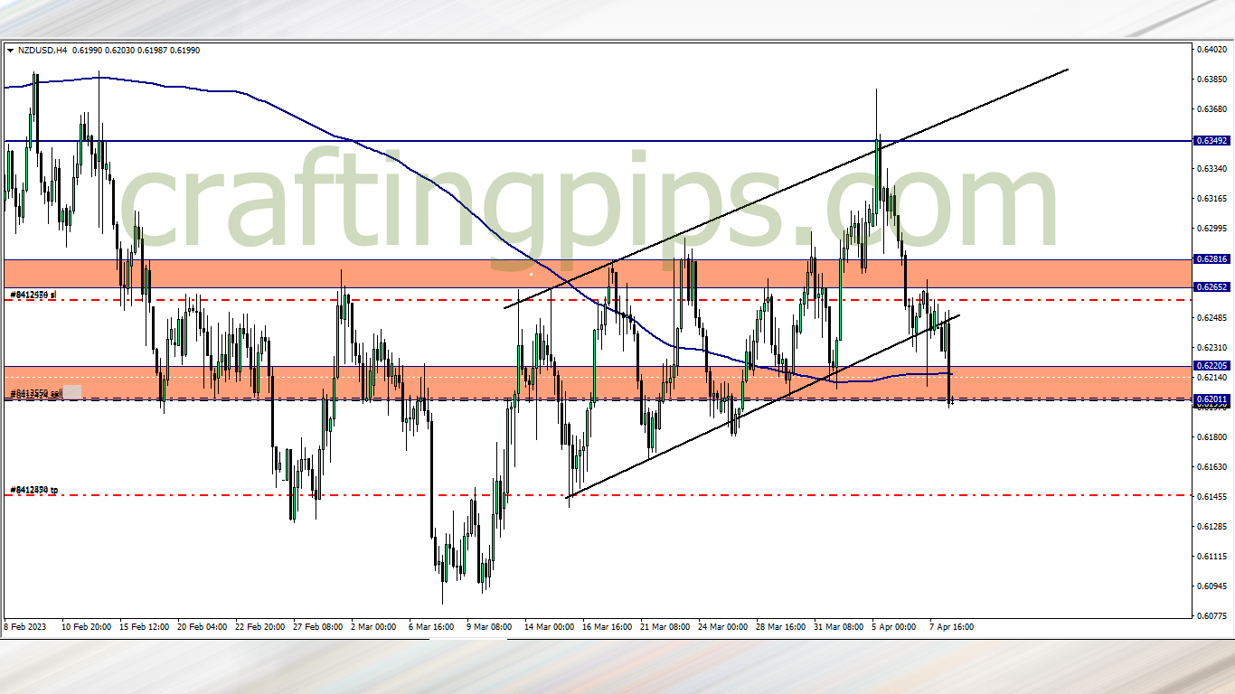Click the 7 Apr 16:00 time label
The width and height of the screenshot is (1235, 694).
pos(952,626)
